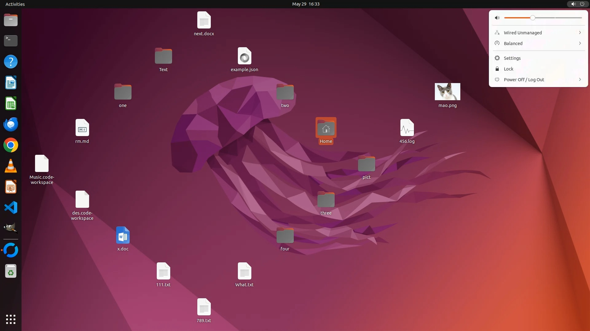The width and height of the screenshot is (590, 331).
Task: Open LibreOffice Calc in the dock
Action: pyautogui.click(x=11, y=104)
